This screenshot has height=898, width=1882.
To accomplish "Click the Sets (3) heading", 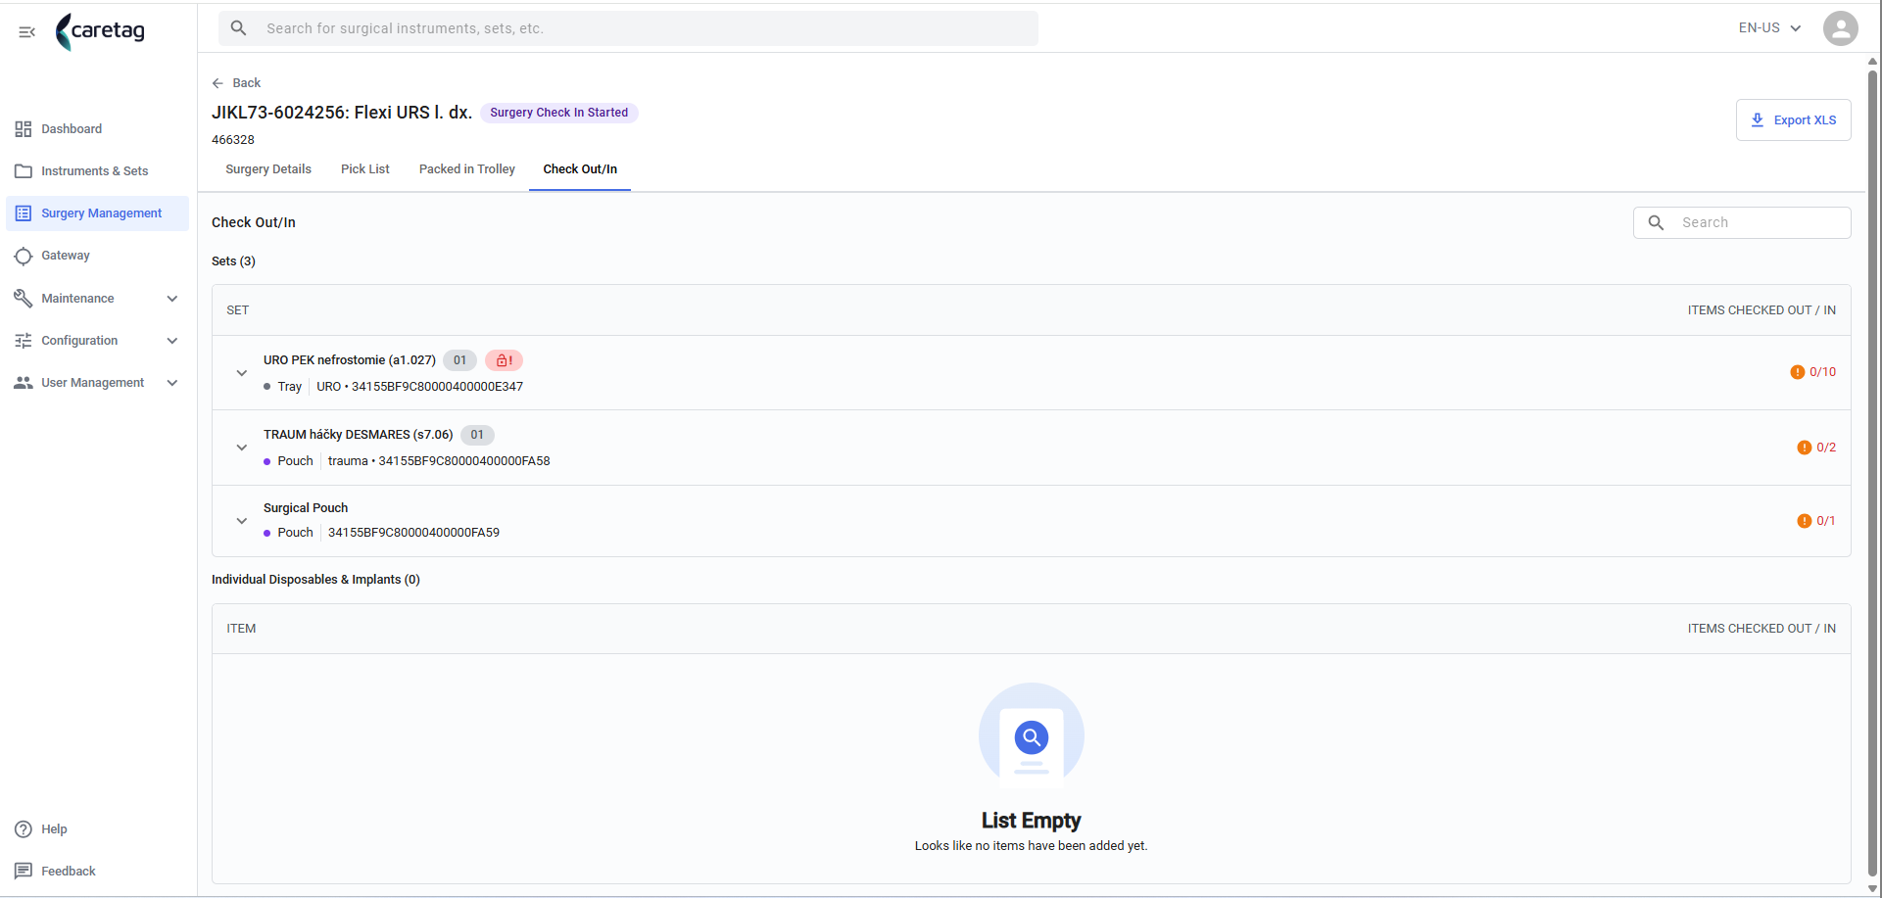I will pyautogui.click(x=233, y=261).
